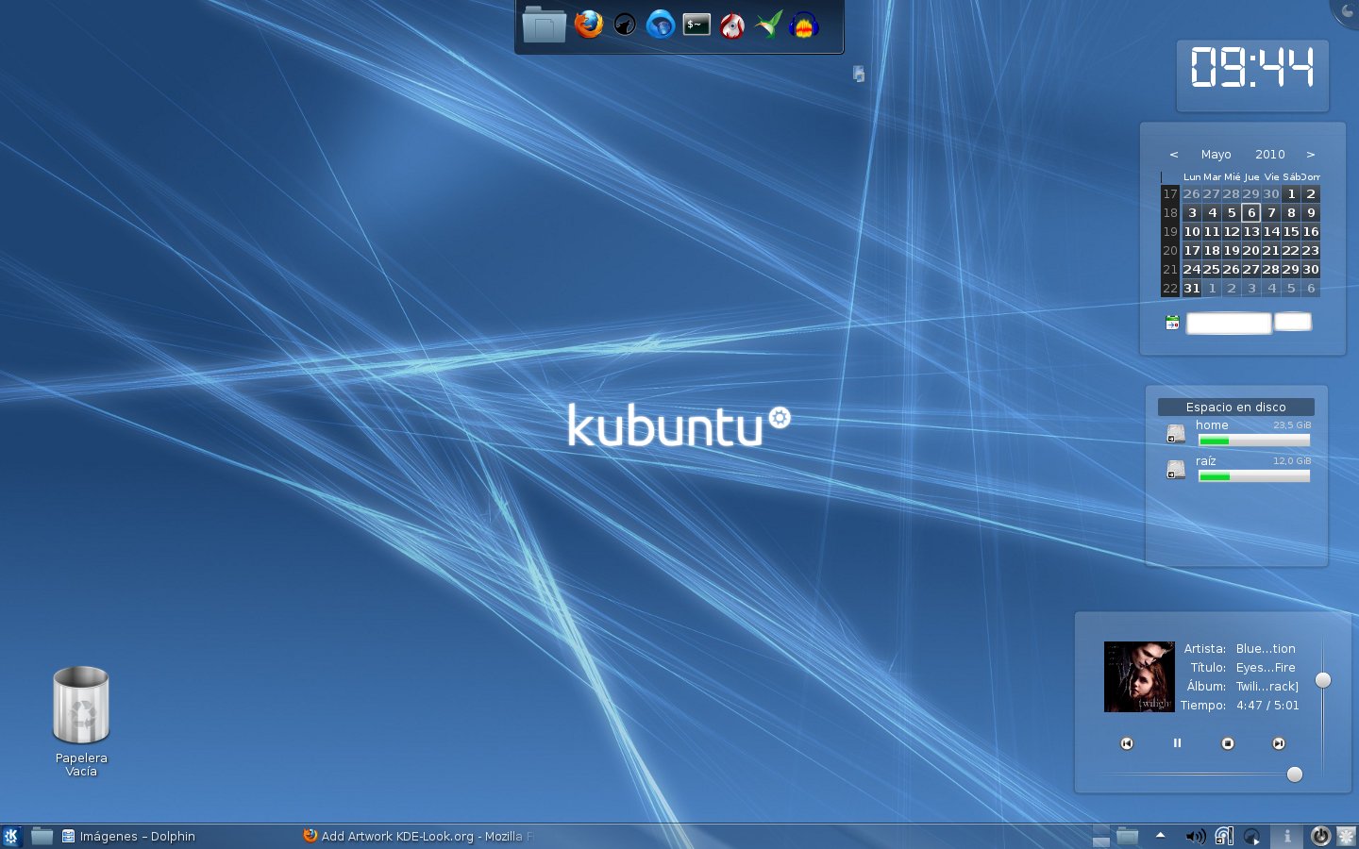Click the raíz disk usage bar
The height and width of the screenshot is (849, 1359).
coord(1254,476)
